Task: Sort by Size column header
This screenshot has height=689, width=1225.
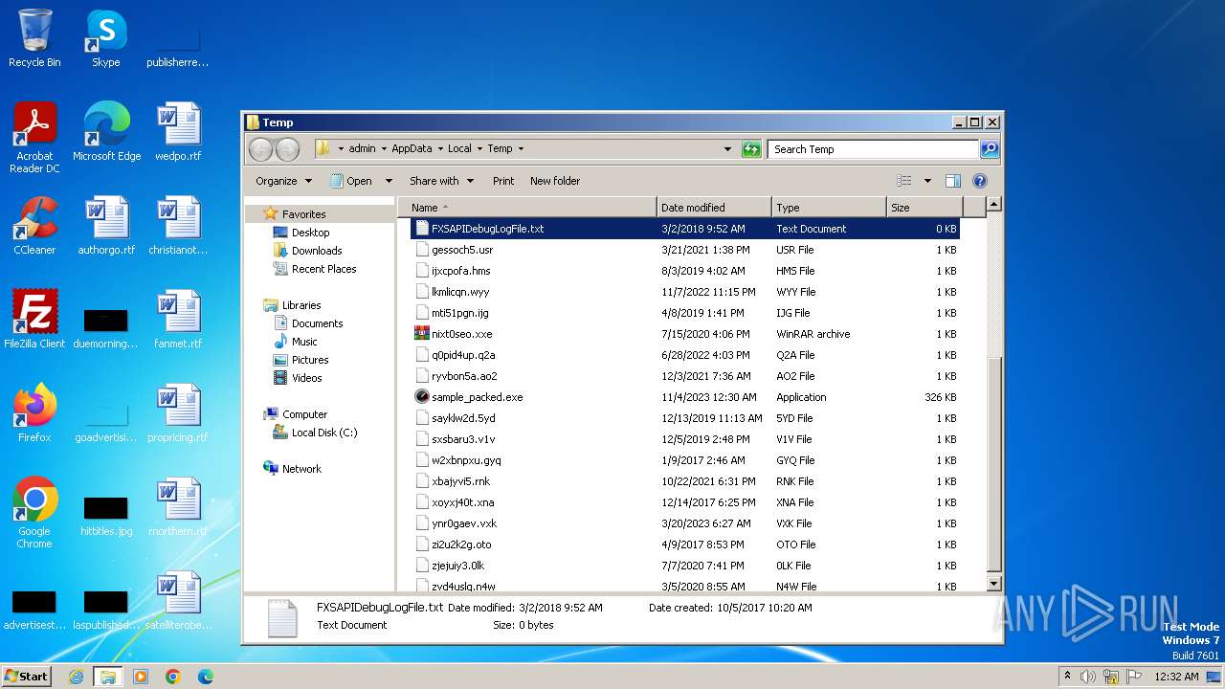Action: tap(924, 208)
